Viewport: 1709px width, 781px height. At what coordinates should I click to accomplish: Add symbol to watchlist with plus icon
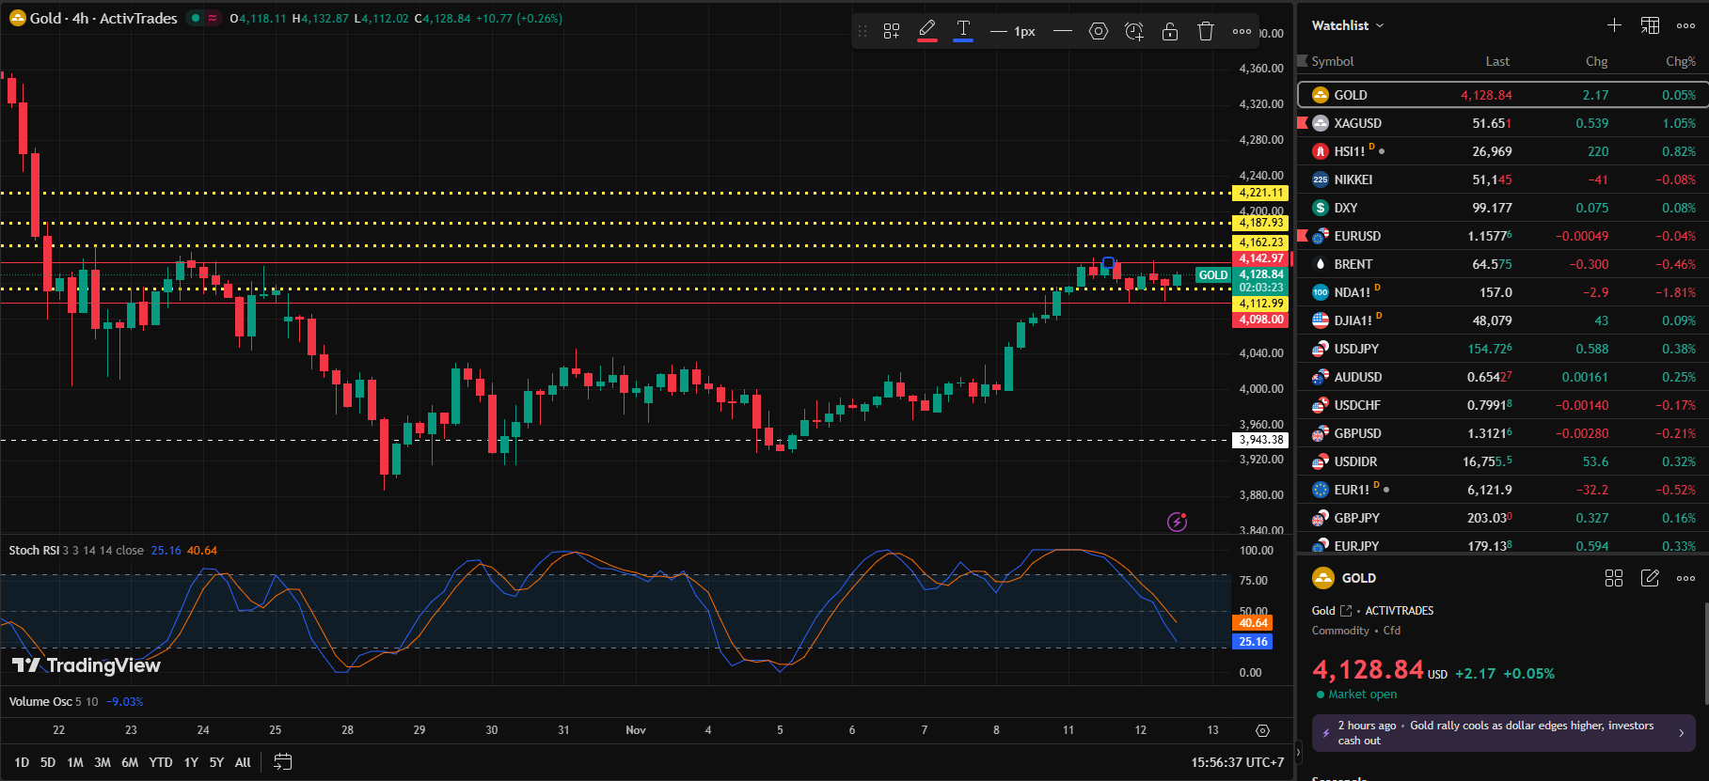[1614, 25]
